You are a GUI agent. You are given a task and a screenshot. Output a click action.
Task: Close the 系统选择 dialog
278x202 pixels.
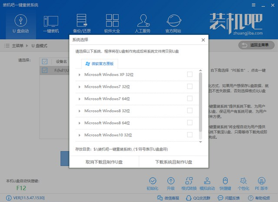click(x=202, y=40)
